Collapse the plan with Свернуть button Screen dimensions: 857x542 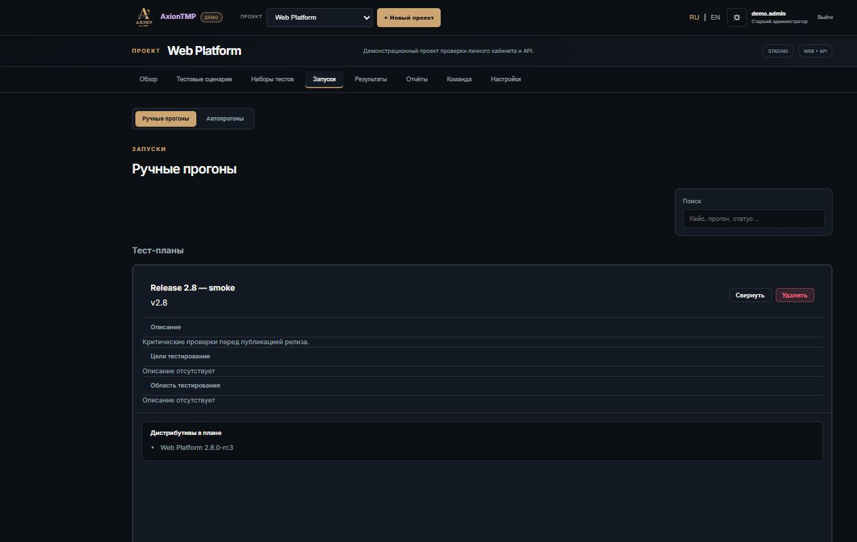click(750, 295)
